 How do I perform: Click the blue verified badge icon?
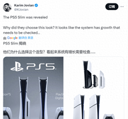[36, 5]
